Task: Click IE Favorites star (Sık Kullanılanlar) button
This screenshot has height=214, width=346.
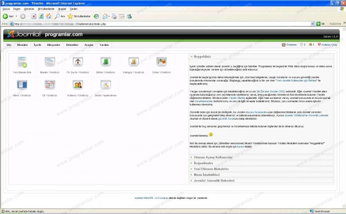Action: click(79, 16)
